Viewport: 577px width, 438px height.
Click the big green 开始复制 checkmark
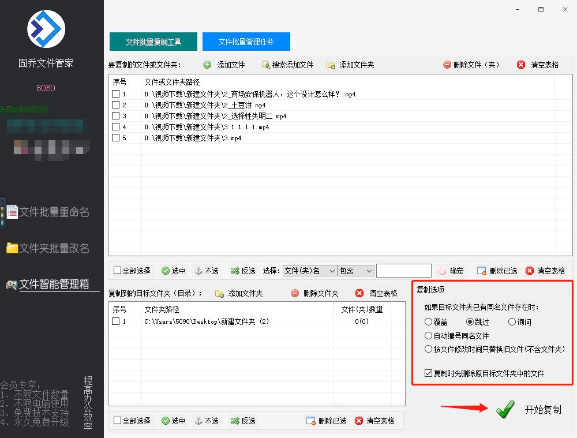pos(505,409)
